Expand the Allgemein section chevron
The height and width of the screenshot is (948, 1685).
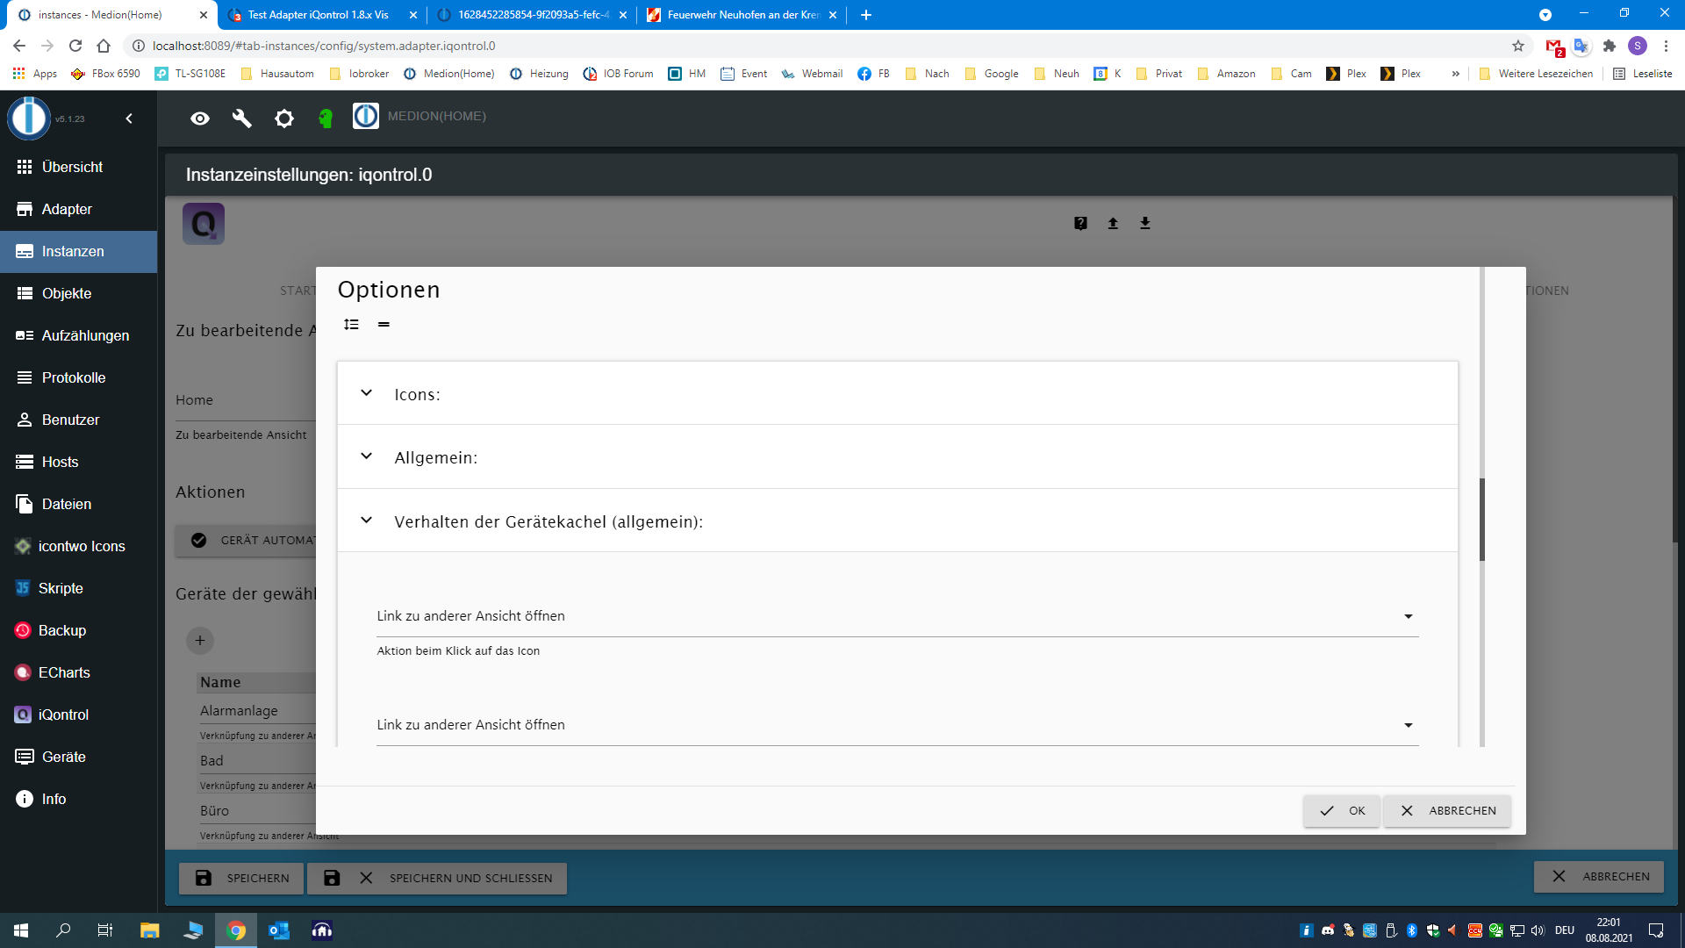pos(367,456)
